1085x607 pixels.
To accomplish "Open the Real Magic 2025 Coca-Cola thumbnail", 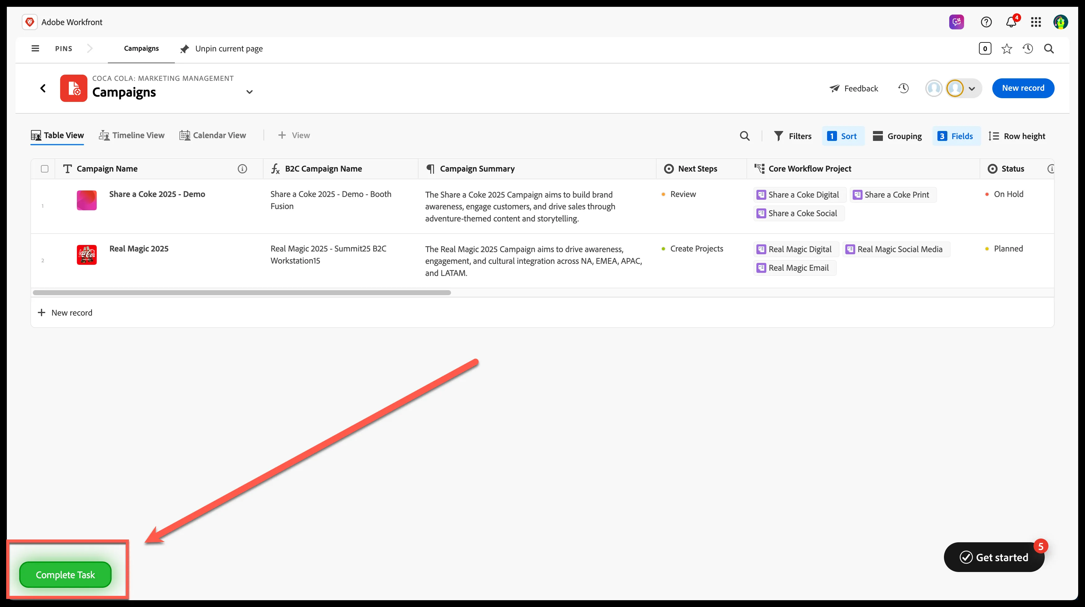I will [87, 255].
